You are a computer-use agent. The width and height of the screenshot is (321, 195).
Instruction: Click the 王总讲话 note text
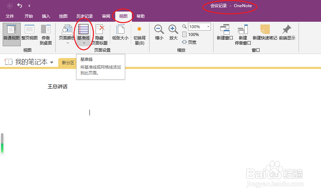tap(58, 87)
